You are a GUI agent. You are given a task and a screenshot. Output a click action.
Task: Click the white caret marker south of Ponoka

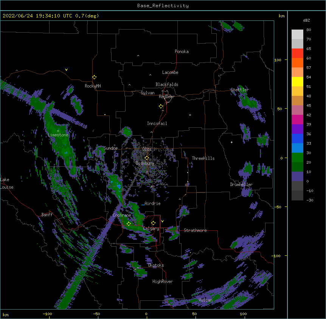[x=138, y=56]
